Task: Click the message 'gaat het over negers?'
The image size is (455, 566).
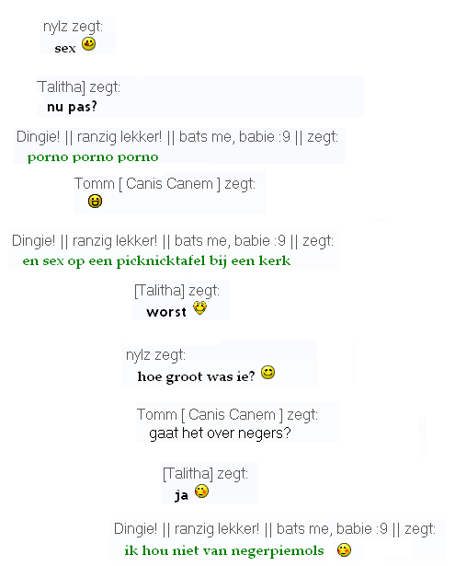Action: click(x=220, y=433)
